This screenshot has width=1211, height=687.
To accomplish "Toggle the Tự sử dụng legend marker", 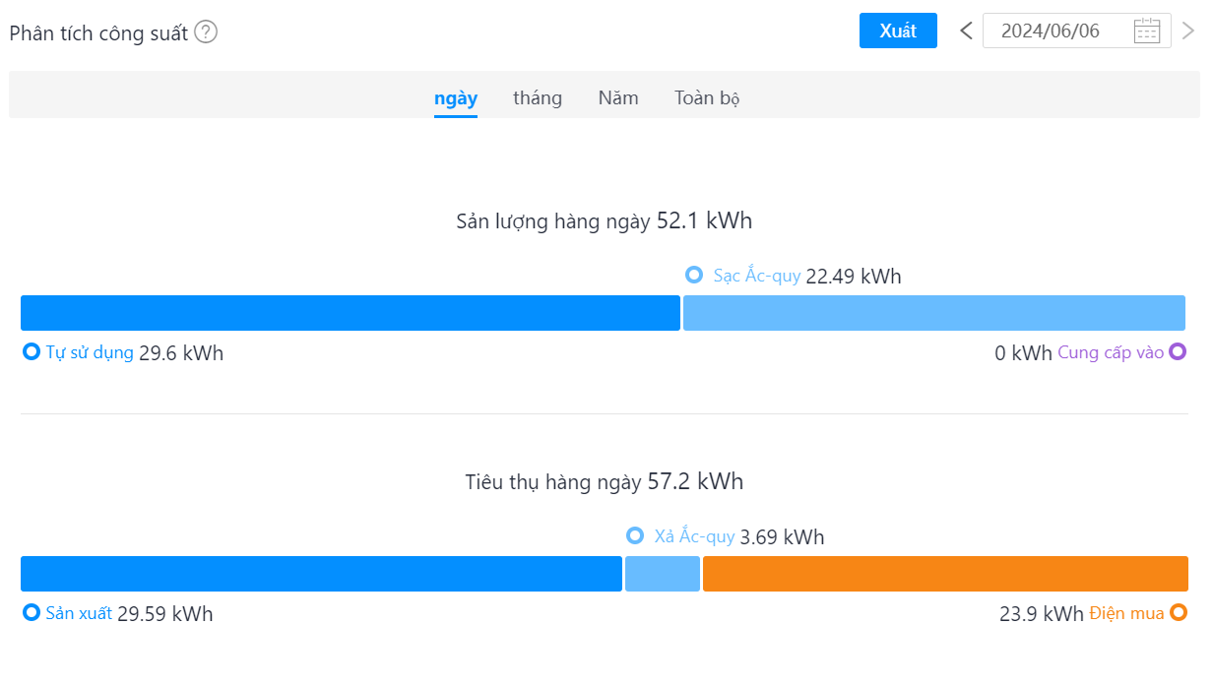I will click(x=31, y=351).
